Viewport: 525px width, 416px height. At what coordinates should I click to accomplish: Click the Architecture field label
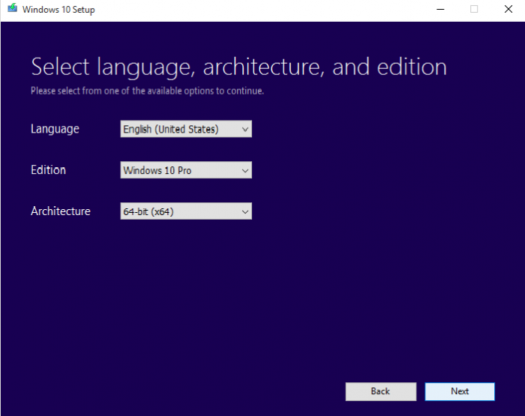(60, 211)
